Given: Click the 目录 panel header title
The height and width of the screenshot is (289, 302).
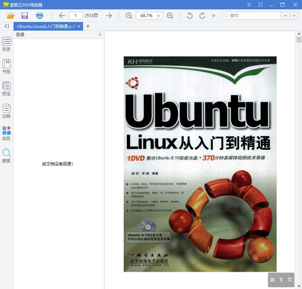Looking at the screenshot, I should pyautogui.click(x=20, y=35).
